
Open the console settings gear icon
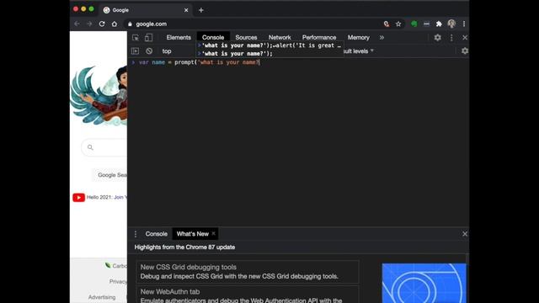point(465,50)
